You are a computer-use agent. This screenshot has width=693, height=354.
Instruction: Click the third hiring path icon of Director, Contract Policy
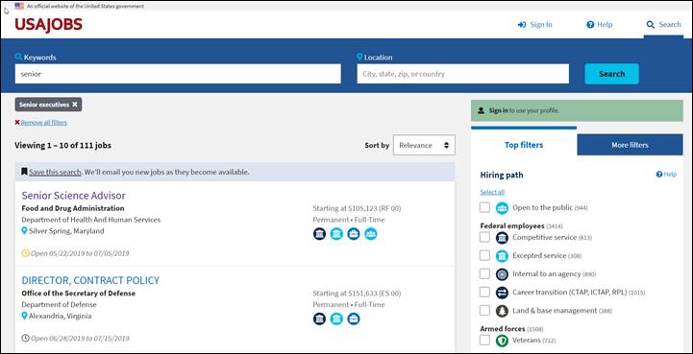[354, 319]
